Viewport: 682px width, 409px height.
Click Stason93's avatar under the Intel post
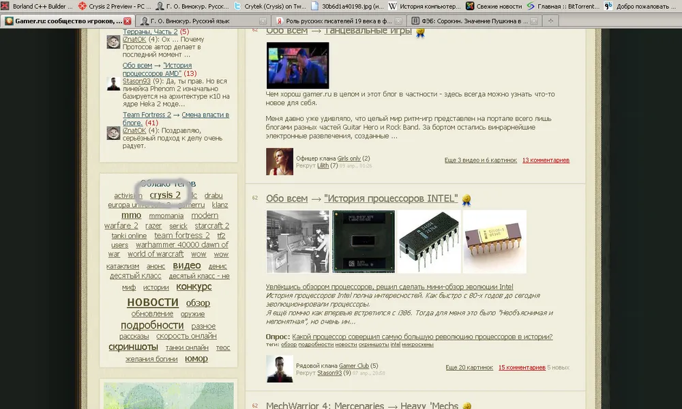(280, 369)
